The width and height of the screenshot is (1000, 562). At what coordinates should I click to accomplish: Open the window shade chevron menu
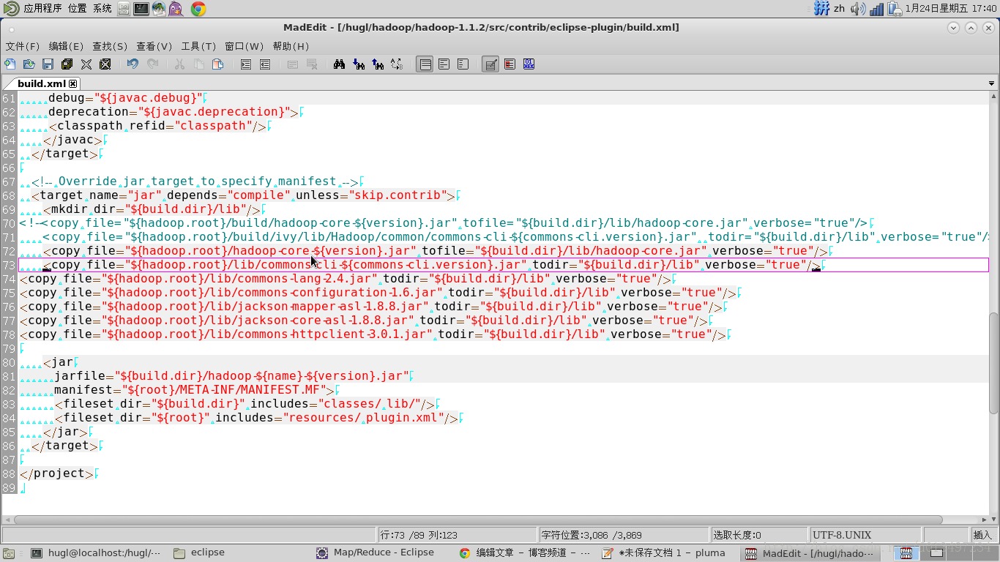952,27
